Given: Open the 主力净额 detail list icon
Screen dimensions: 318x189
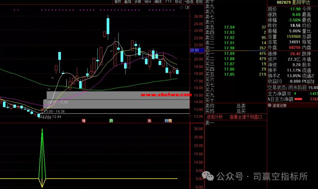Looking at the screenshot, I should click(x=289, y=94).
